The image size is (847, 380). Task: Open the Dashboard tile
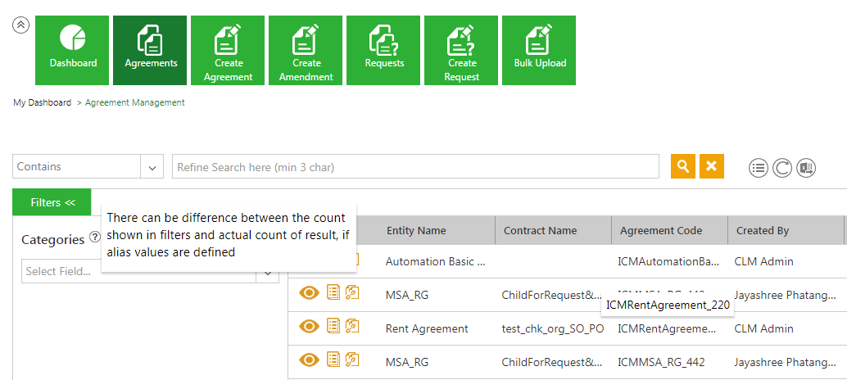pos(73,49)
